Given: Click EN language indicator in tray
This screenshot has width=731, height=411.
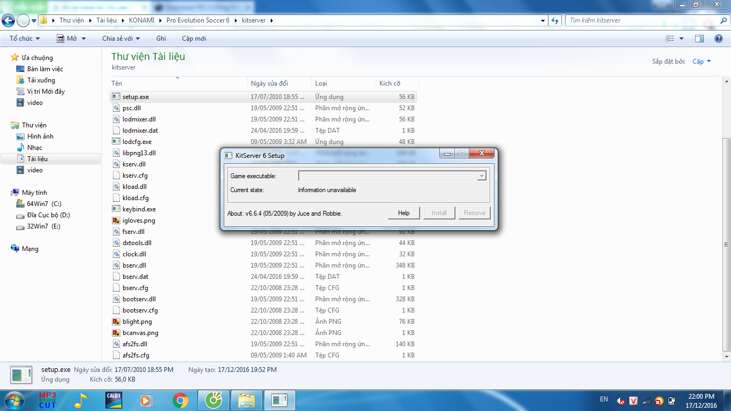Looking at the screenshot, I should 604,399.
